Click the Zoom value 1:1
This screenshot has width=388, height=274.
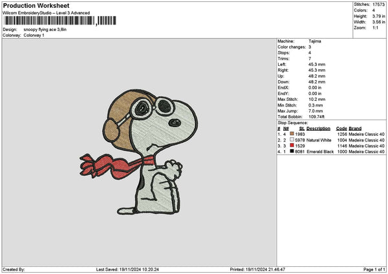(375, 28)
